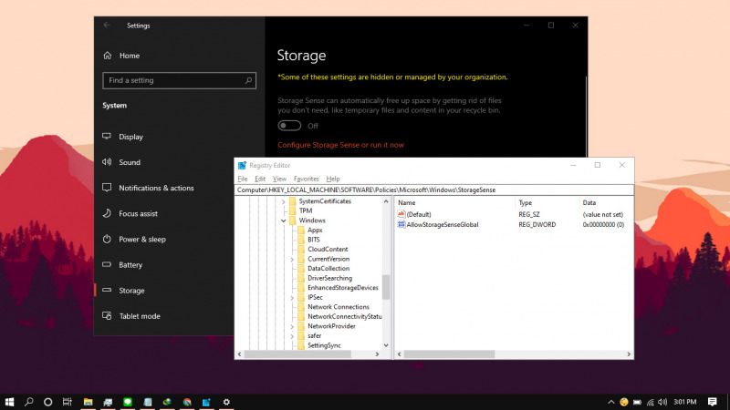The image size is (730, 410).
Task: Open the Sound settings page
Action: click(130, 162)
